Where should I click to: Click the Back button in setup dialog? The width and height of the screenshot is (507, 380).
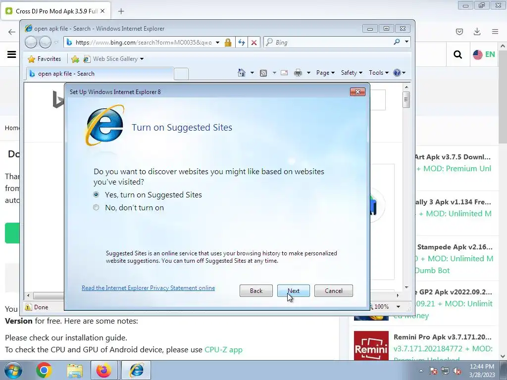point(256,291)
